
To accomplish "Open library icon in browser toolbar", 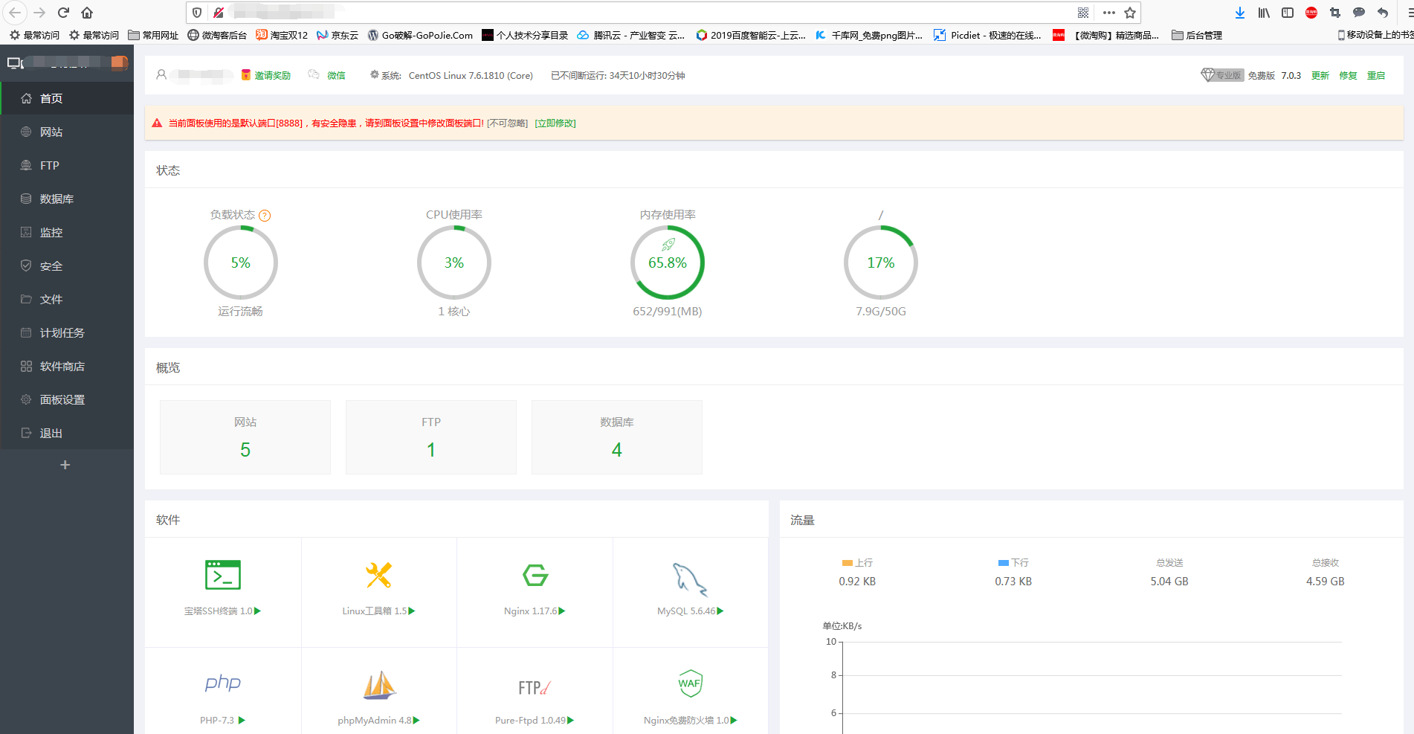I will [1264, 13].
